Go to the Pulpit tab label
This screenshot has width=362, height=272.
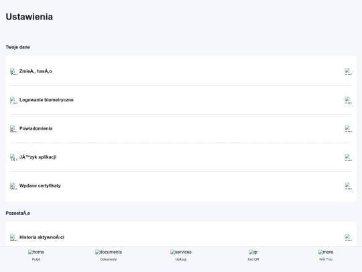36,259
